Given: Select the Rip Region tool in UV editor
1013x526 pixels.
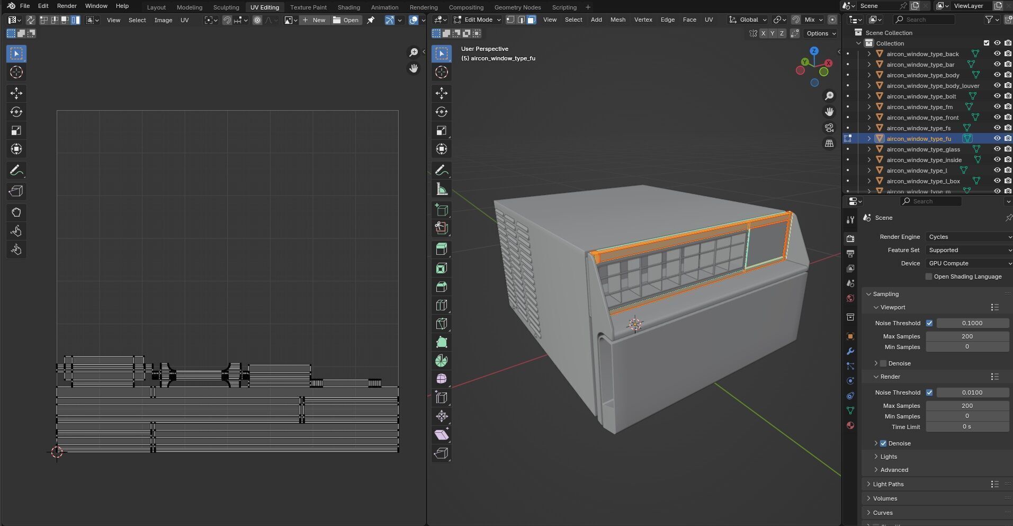Looking at the screenshot, I should tap(16, 191).
